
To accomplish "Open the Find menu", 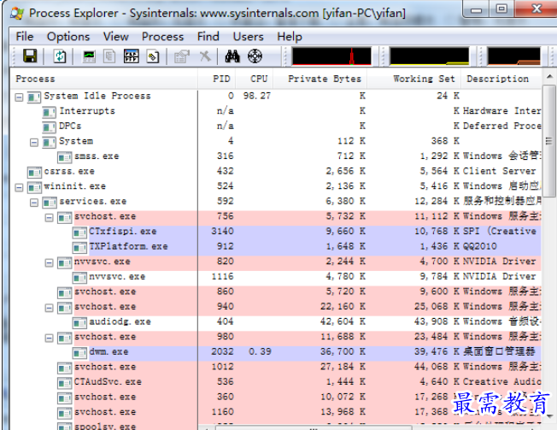I will 208,36.
